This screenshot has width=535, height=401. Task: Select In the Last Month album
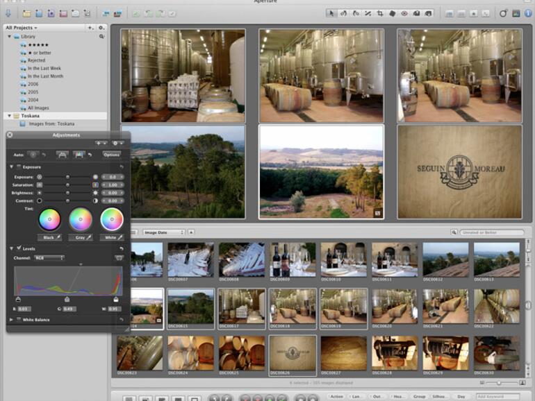point(45,76)
